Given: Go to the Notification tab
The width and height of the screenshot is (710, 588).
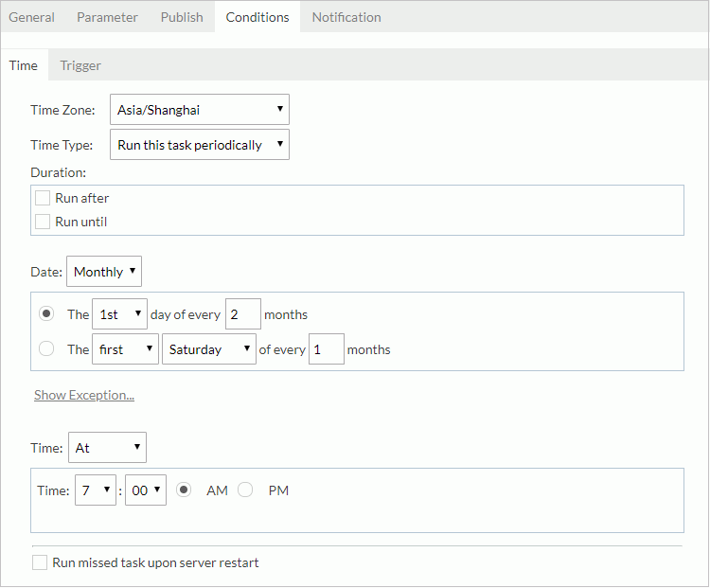Looking at the screenshot, I should point(346,17).
